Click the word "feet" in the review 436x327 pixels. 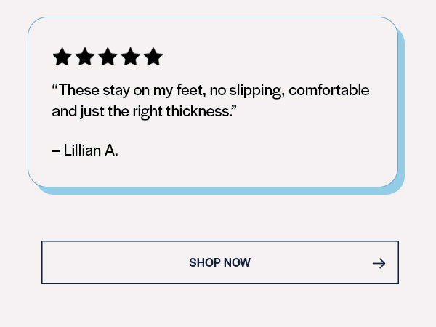(x=190, y=90)
